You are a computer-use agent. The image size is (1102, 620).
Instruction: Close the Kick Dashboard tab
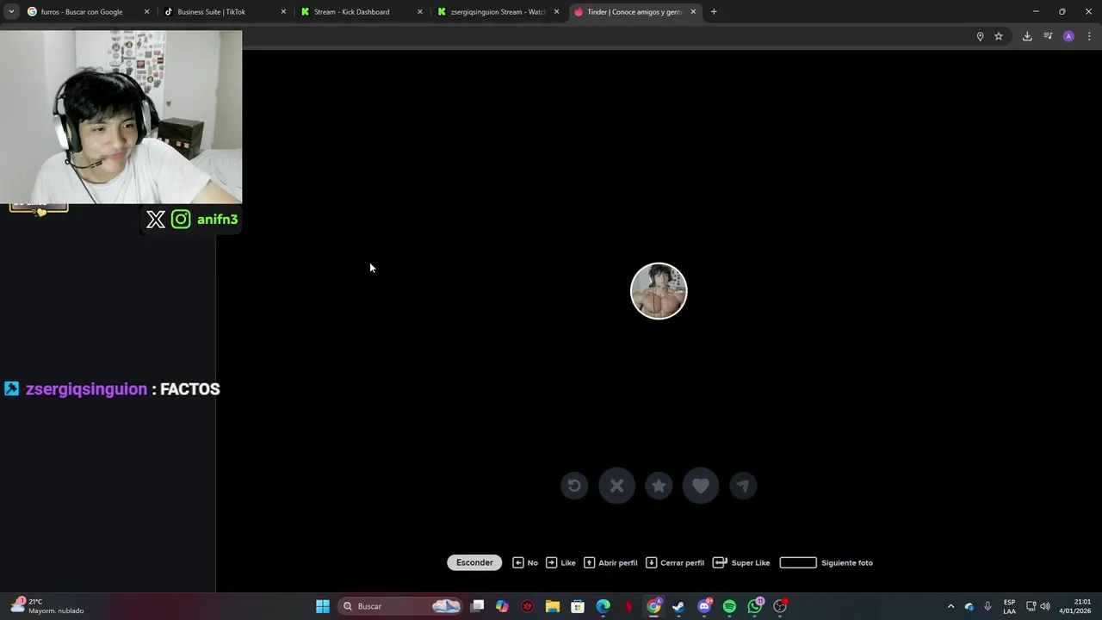pyautogui.click(x=420, y=12)
